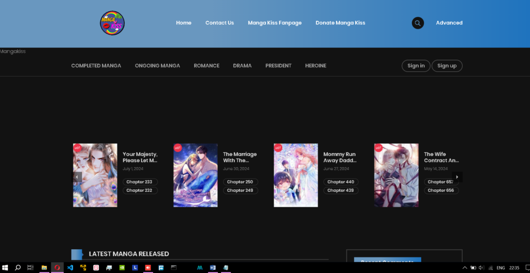Click the Sign up button

pos(447,66)
